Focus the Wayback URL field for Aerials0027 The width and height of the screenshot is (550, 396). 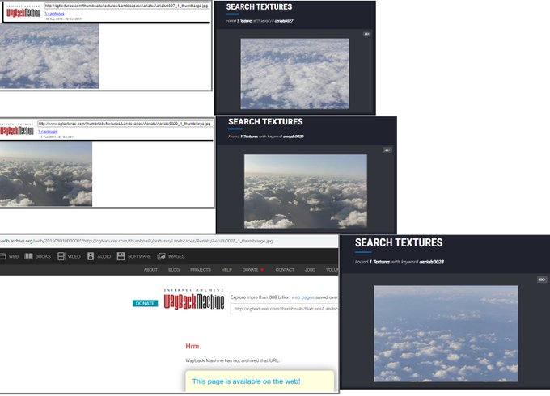(127, 6)
